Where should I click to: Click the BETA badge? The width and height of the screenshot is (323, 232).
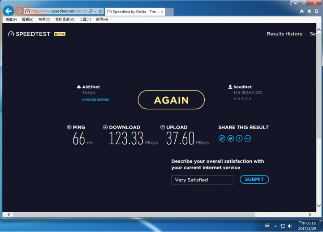click(x=60, y=34)
